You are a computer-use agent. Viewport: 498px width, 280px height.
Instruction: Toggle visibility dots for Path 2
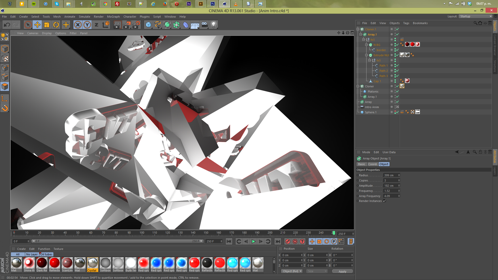395,71
